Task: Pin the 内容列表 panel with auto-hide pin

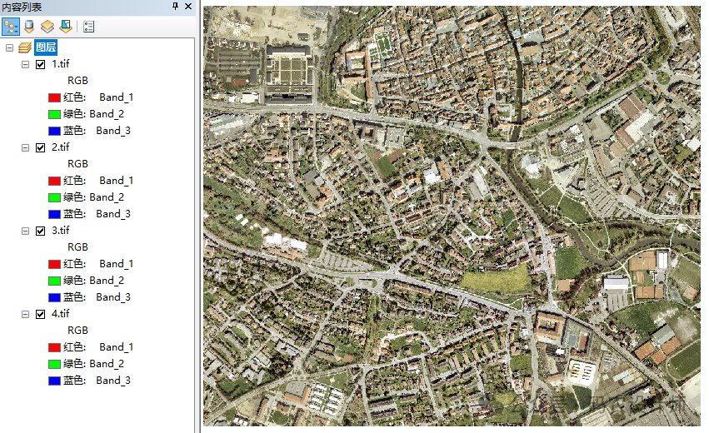Action: click(x=175, y=7)
